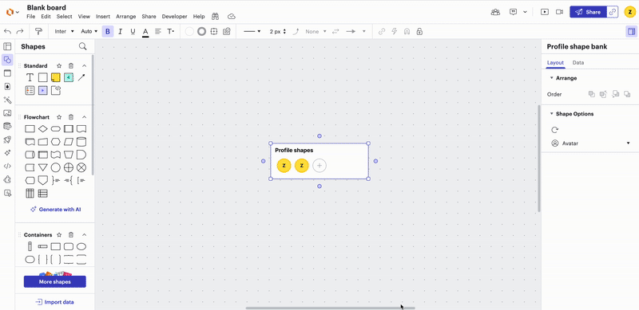Open the text color A swatch
This screenshot has height=310, width=639.
(x=145, y=32)
